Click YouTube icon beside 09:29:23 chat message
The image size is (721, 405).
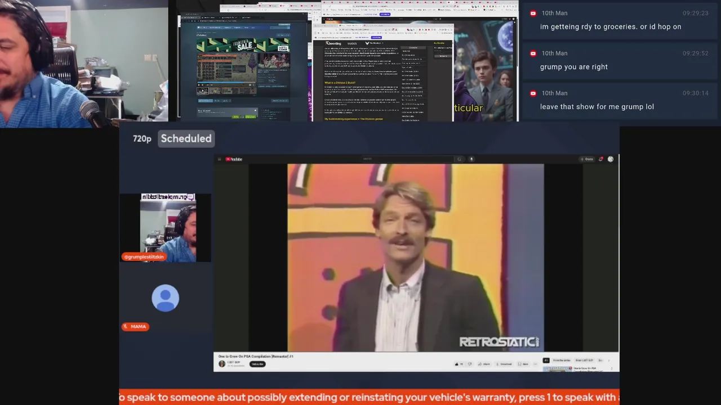pos(533,13)
